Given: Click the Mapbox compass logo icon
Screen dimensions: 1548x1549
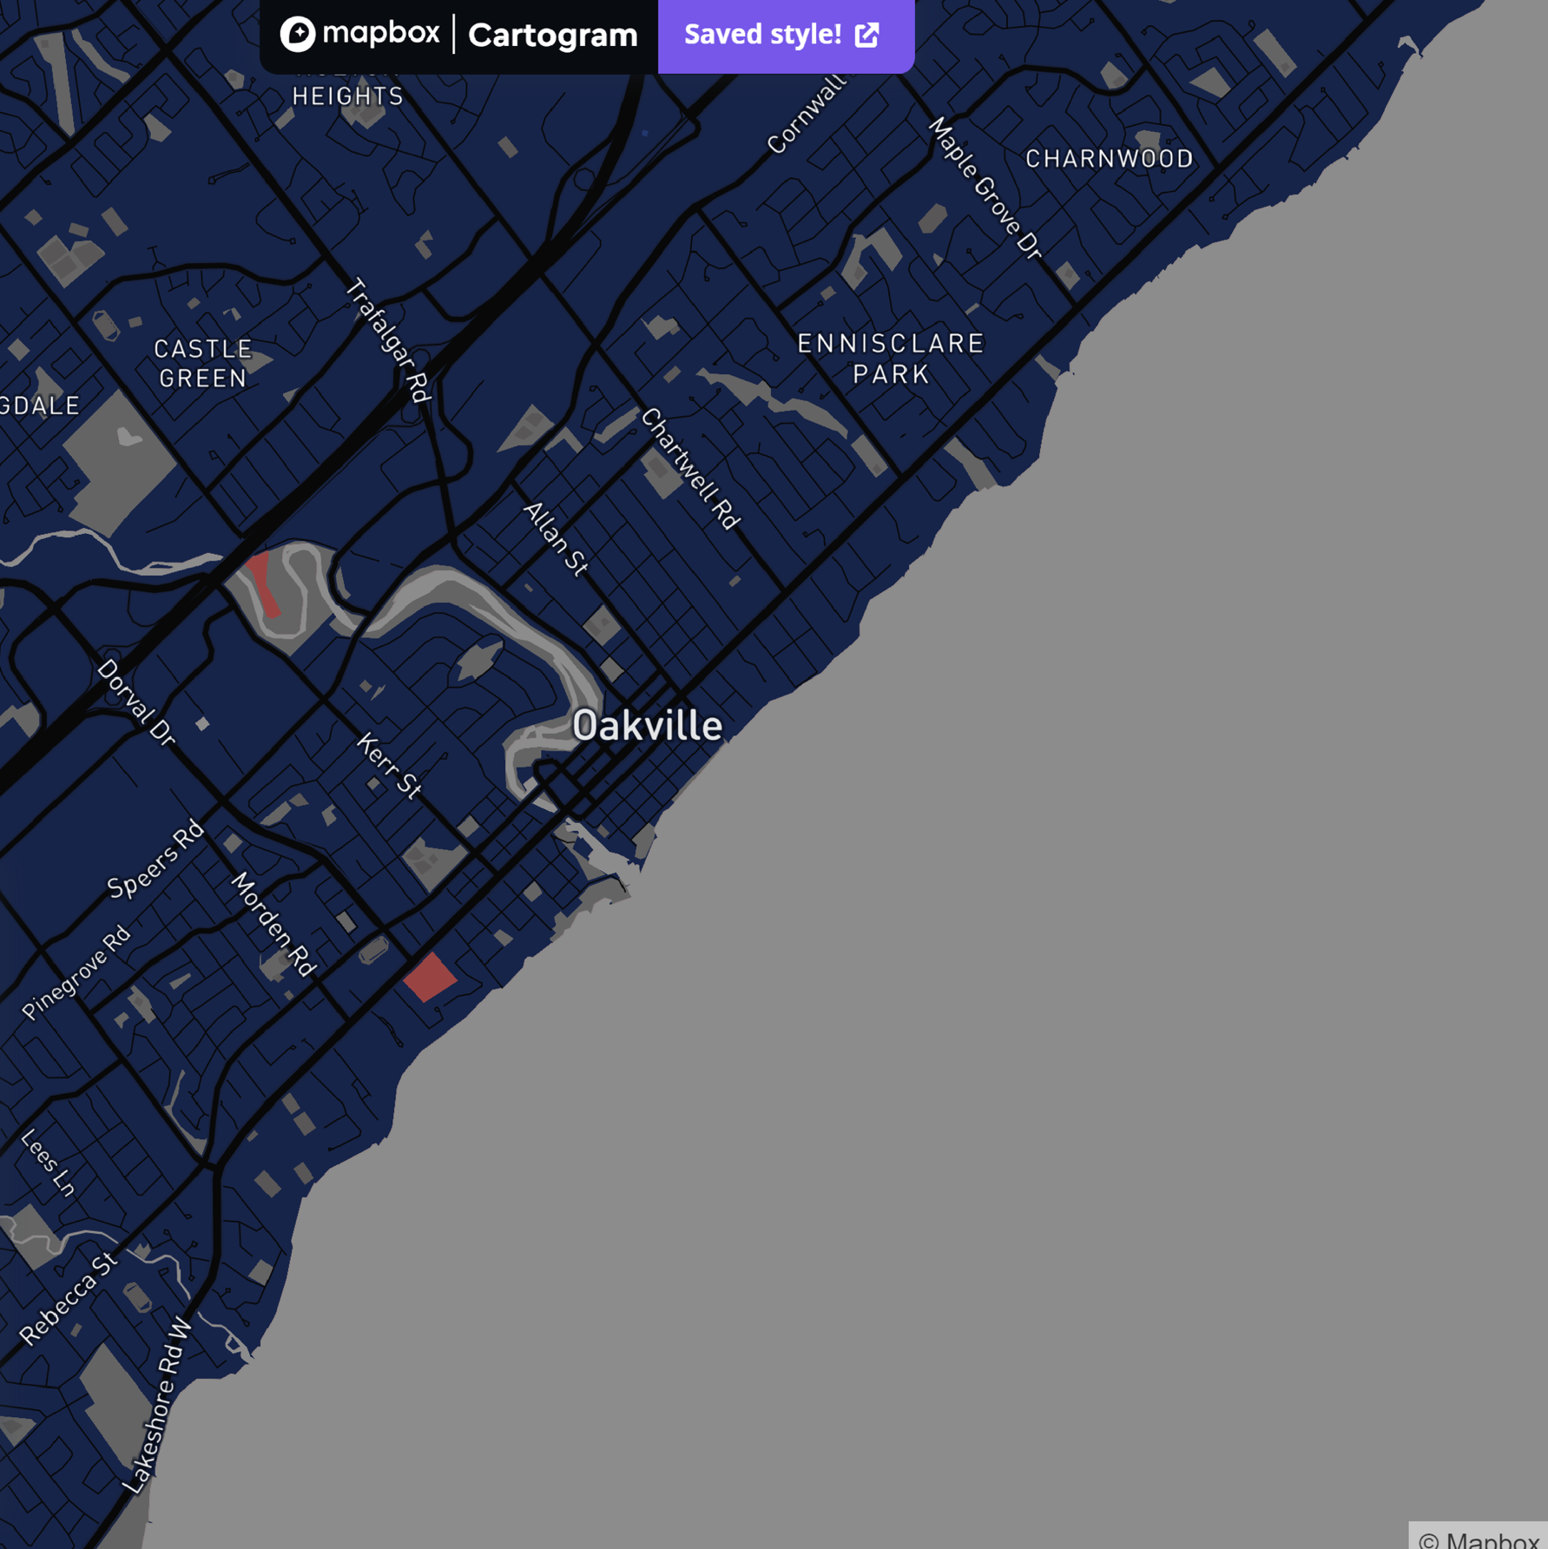Looking at the screenshot, I should point(300,33).
